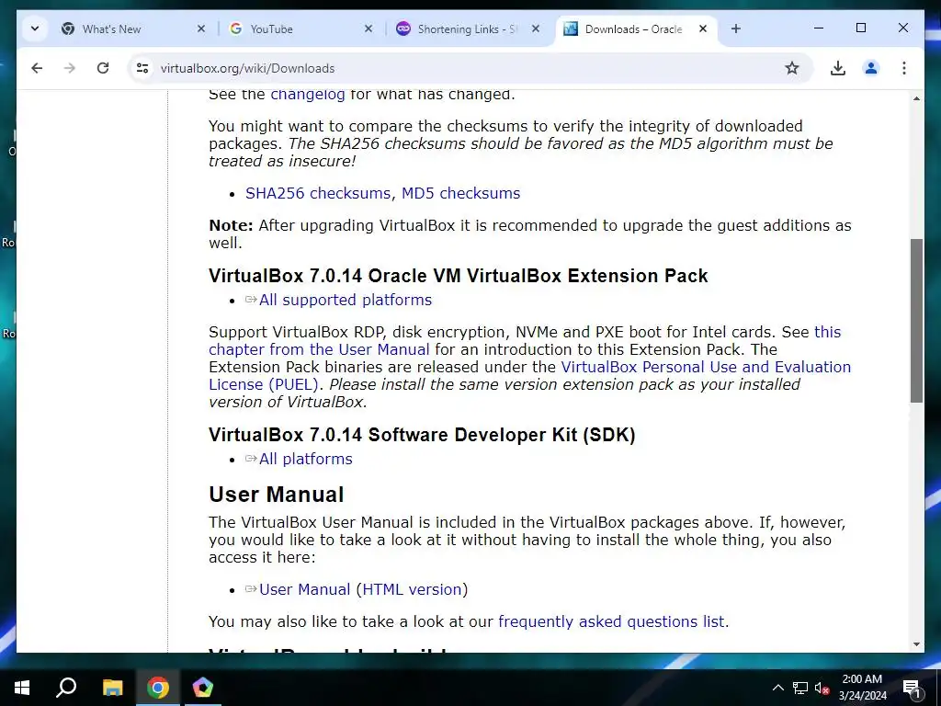This screenshot has height=706, width=941.
Task: Maximize the Chrome window
Action: tap(860, 28)
